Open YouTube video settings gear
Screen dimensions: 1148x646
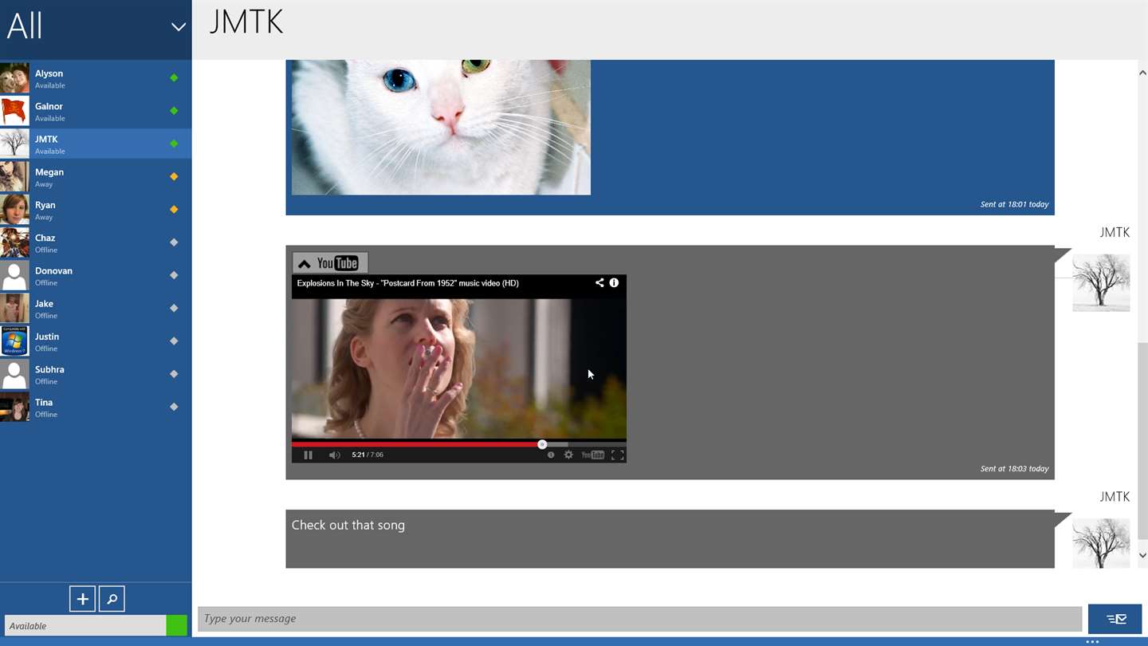[568, 455]
